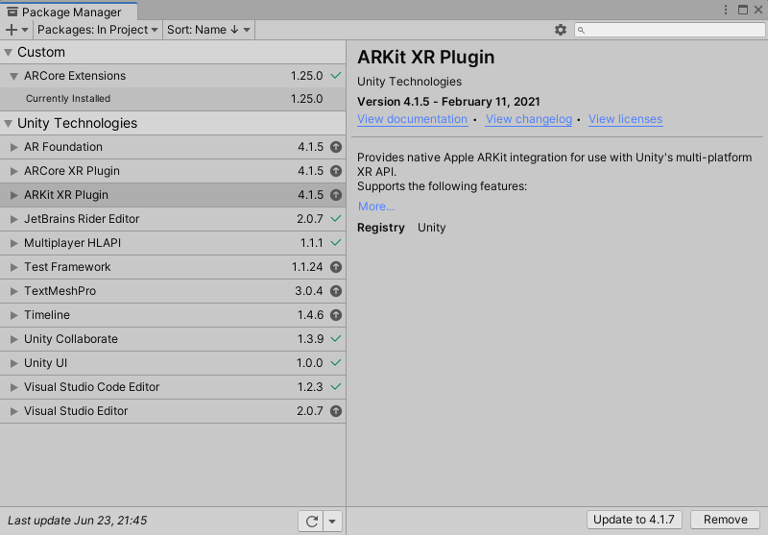Select the Package Manager tab

click(x=68, y=12)
